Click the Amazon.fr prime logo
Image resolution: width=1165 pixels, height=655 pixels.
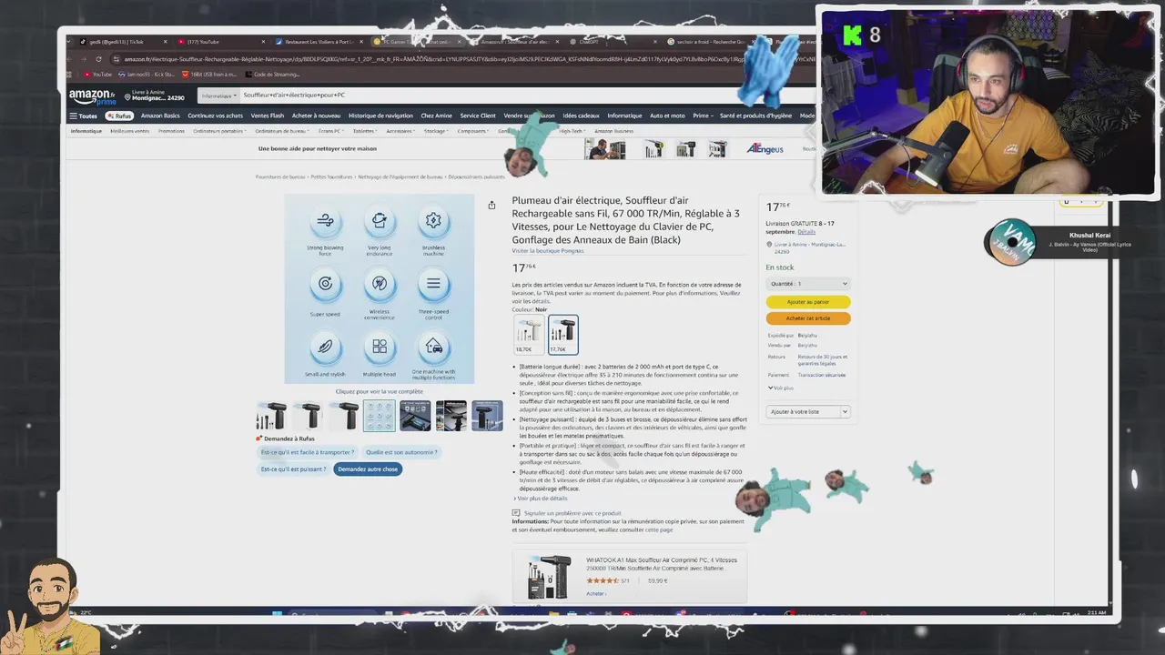coord(92,96)
